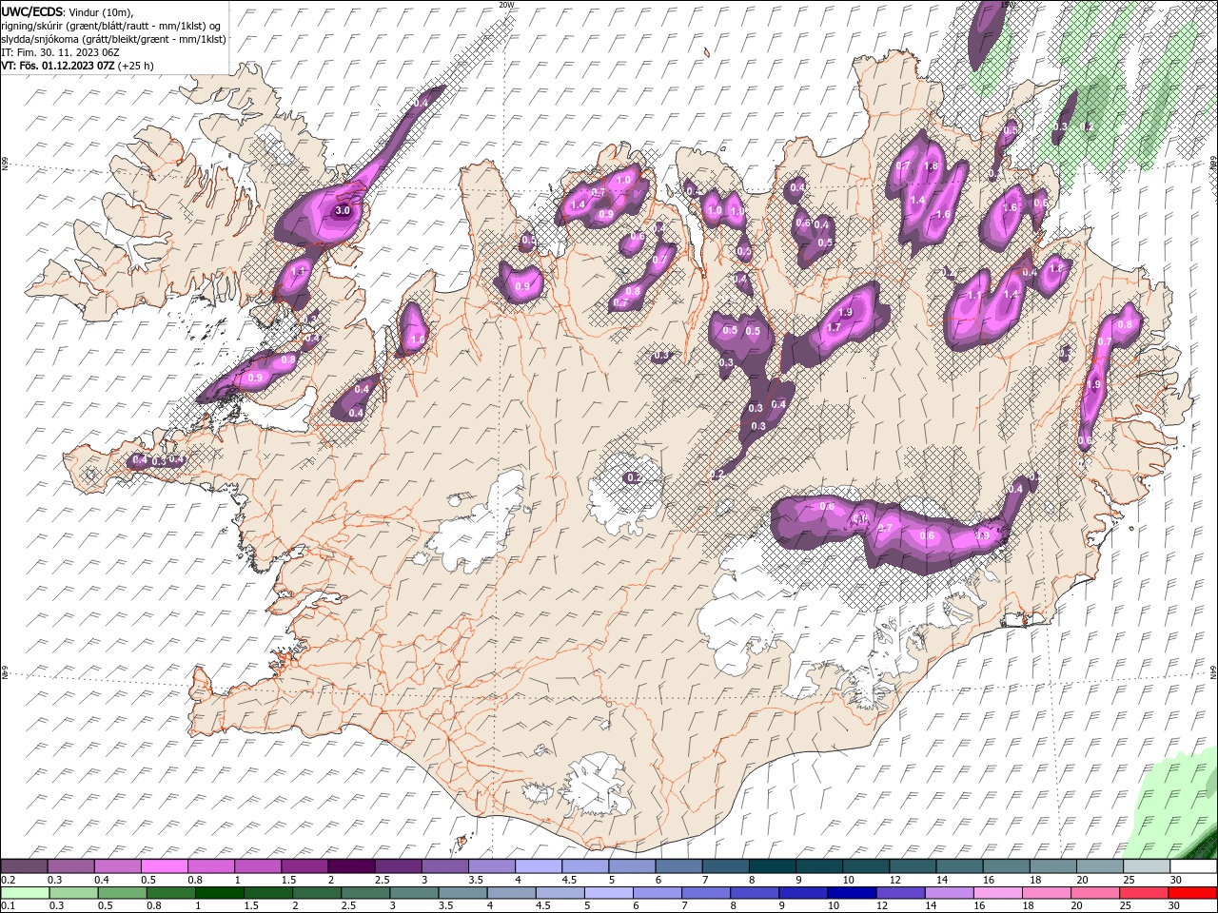Click the 20W longitude label at top edge
Viewport: 1218px width, 913px height.
506,5
